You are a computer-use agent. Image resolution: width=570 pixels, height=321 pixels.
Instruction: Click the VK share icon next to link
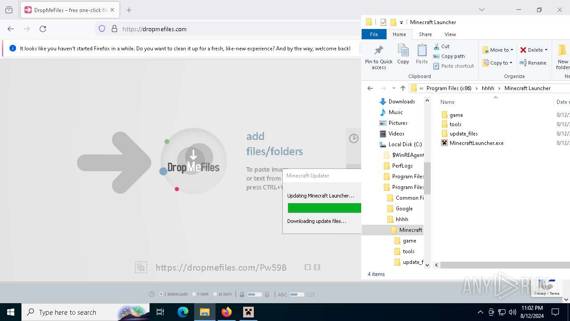point(308,267)
